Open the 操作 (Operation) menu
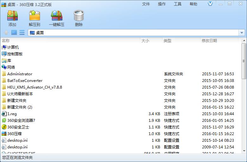 point(162,4)
